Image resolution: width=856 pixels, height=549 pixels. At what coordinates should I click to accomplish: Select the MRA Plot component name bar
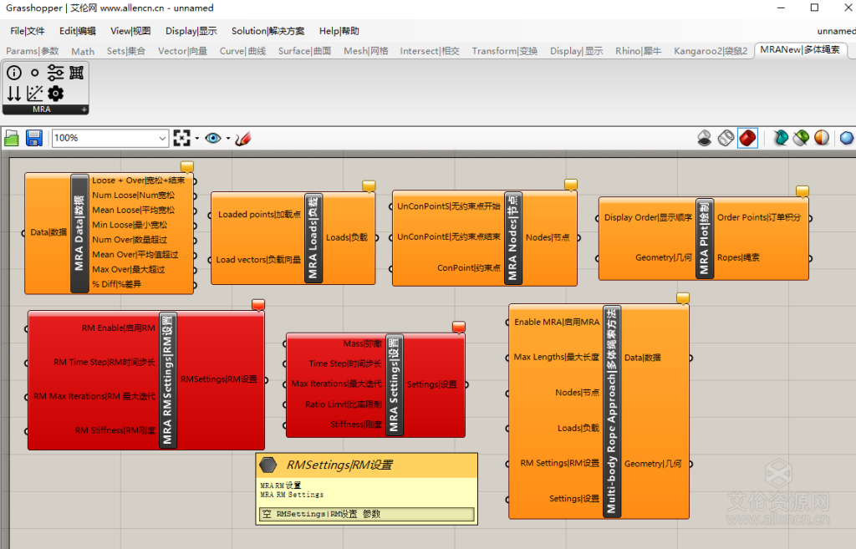(704, 238)
